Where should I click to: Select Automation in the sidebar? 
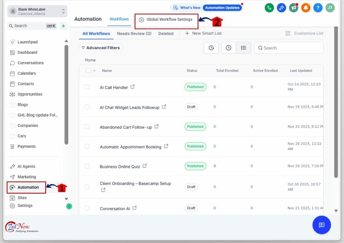[x=26, y=187]
